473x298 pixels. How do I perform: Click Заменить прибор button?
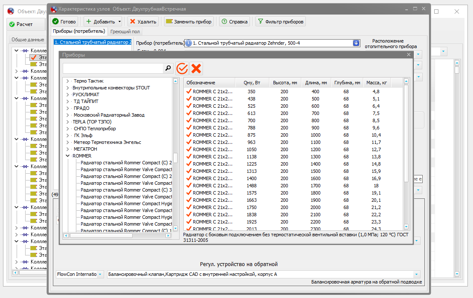[189, 22]
